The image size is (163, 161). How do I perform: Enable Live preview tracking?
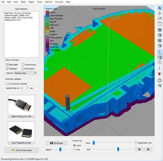click(7, 84)
